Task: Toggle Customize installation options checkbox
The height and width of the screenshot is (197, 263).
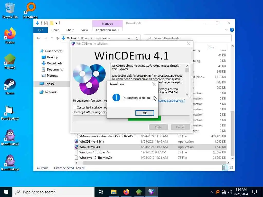Action: coord(75,107)
